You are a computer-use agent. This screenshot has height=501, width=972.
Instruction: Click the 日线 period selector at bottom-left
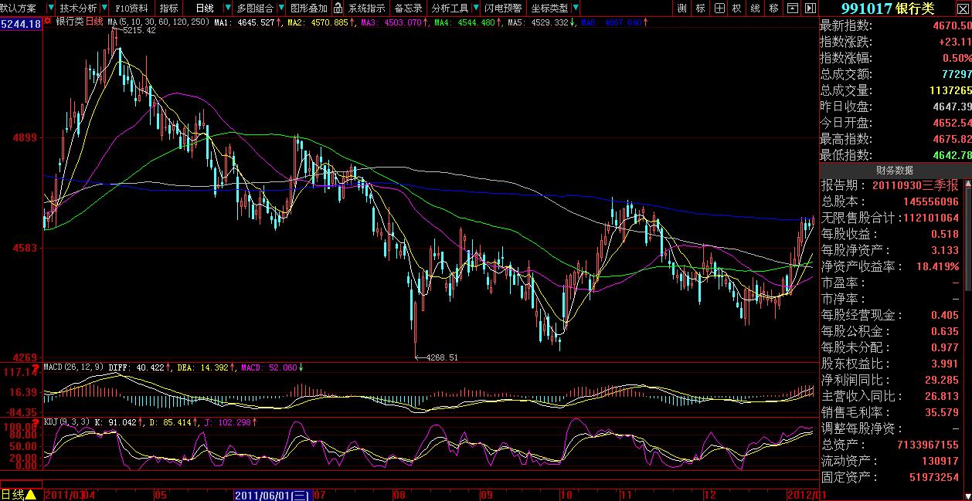(19, 494)
